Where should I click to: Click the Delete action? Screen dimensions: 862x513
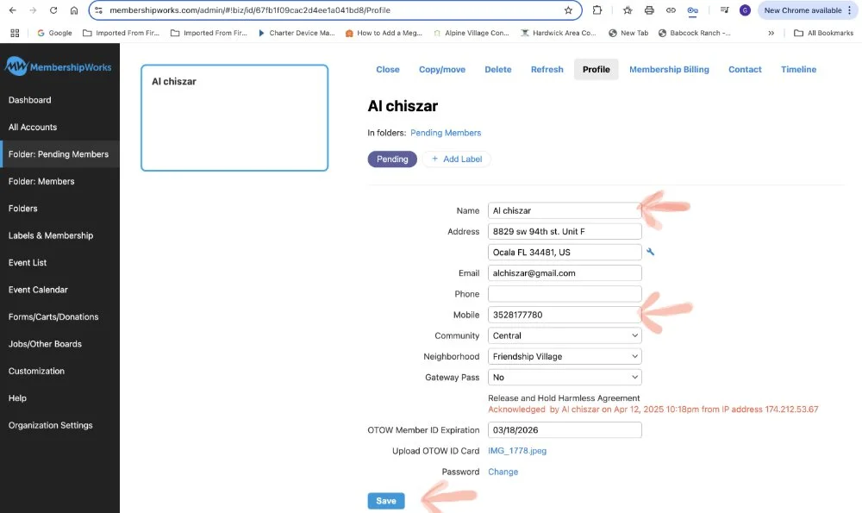(x=497, y=69)
